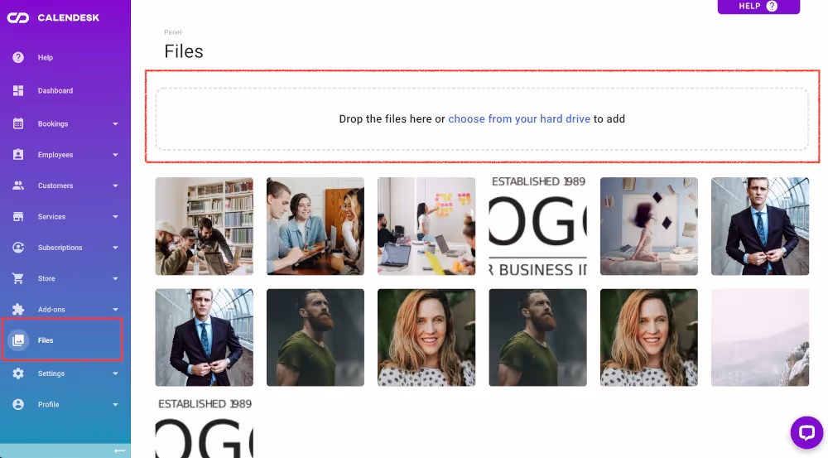This screenshot has width=828, height=458.
Task: Open the chat bubble support widget
Action: click(x=806, y=431)
